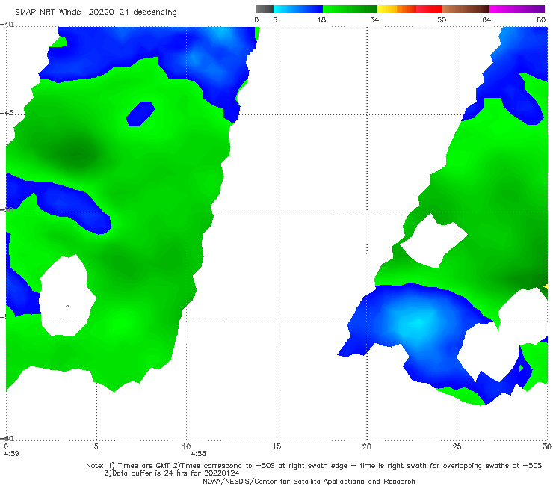Click longitude axis label 25
This screenshot has width=553, height=486.
(457, 446)
